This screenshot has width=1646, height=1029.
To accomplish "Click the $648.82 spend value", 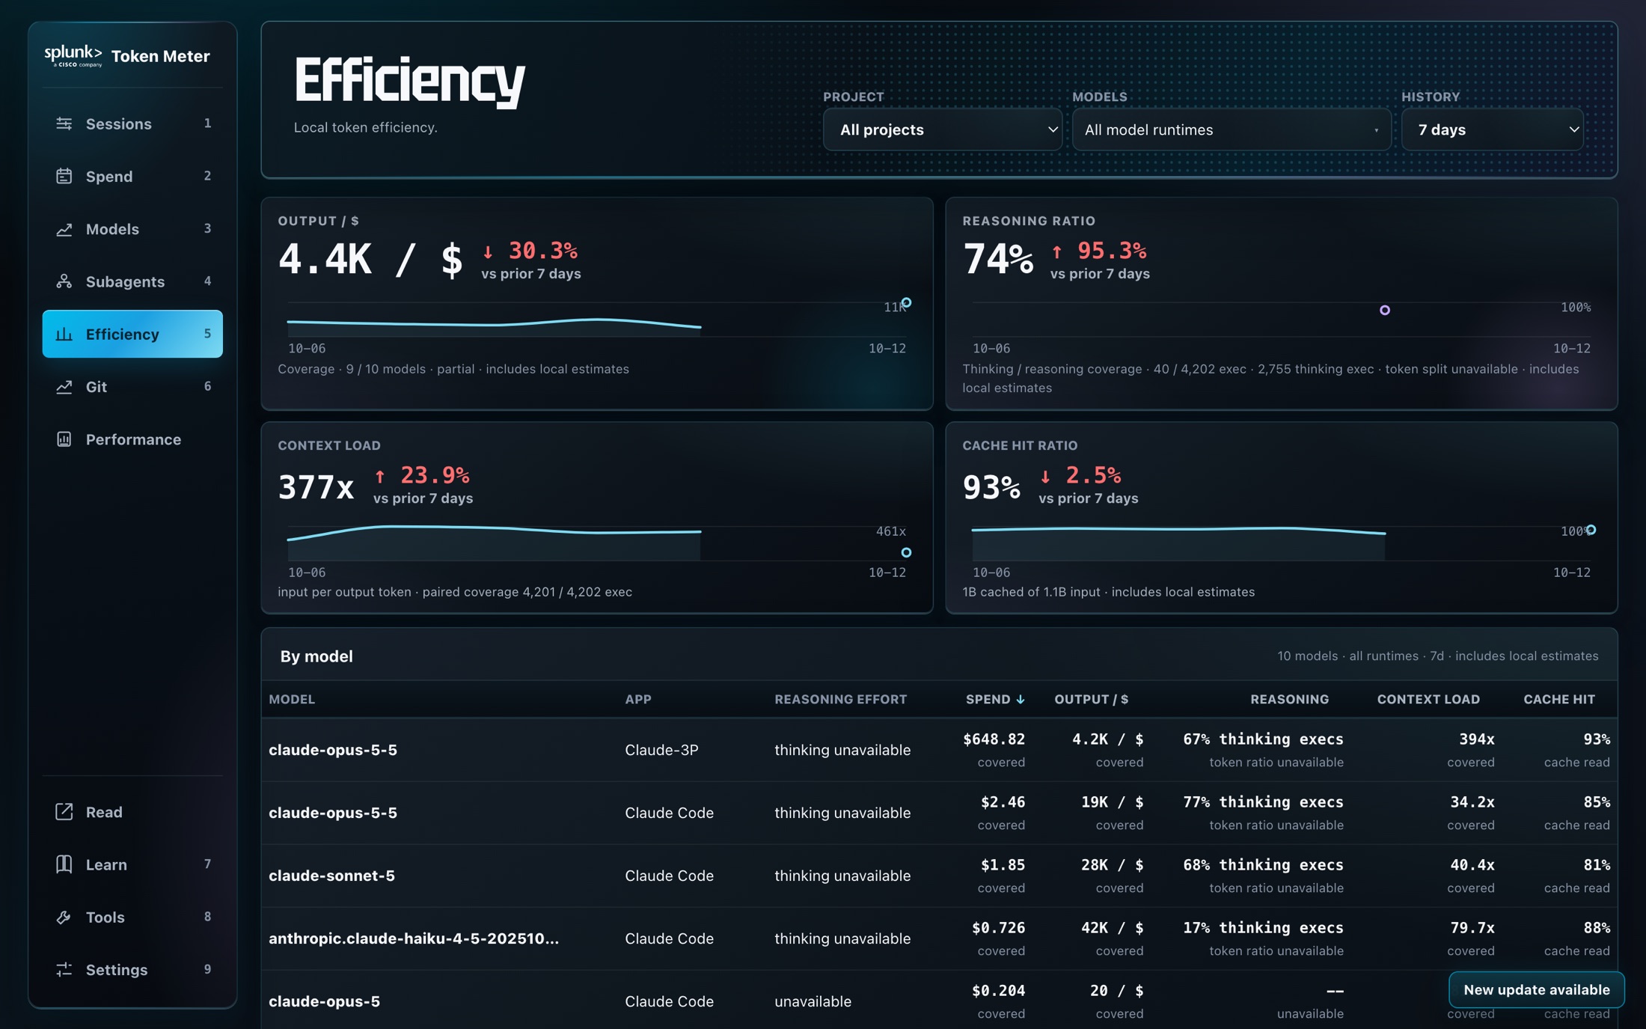I will [x=994, y=739].
